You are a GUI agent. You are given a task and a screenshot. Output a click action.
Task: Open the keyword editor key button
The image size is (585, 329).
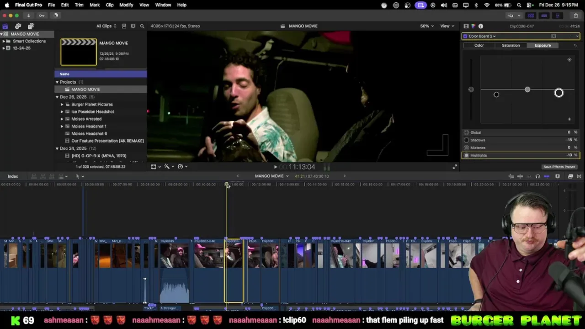(42, 16)
